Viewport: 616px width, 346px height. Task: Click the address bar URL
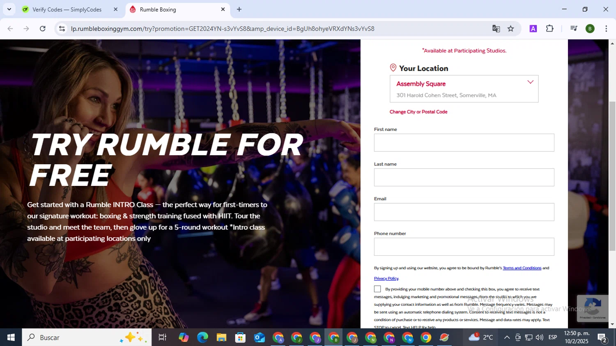coord(223,29)
